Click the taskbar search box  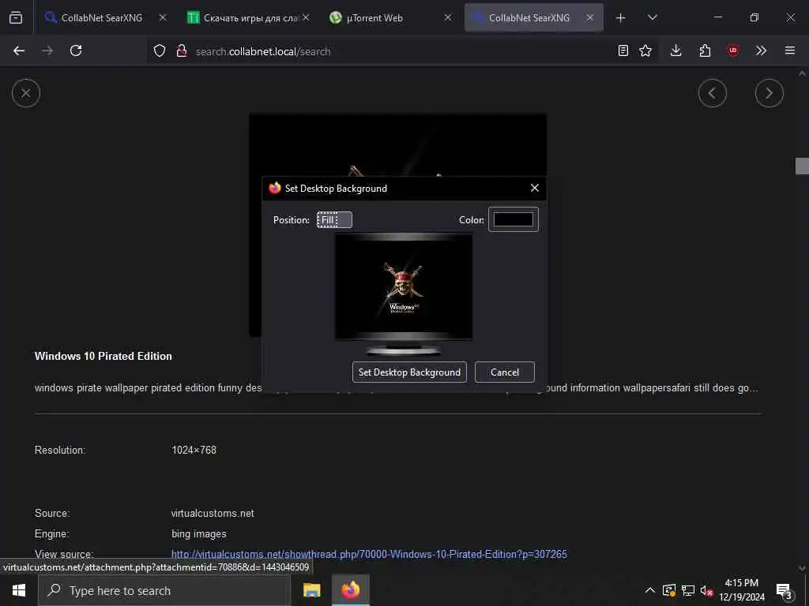click(164, 590)
